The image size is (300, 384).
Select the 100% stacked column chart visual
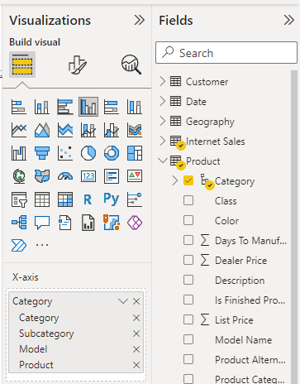pos(135,107)
